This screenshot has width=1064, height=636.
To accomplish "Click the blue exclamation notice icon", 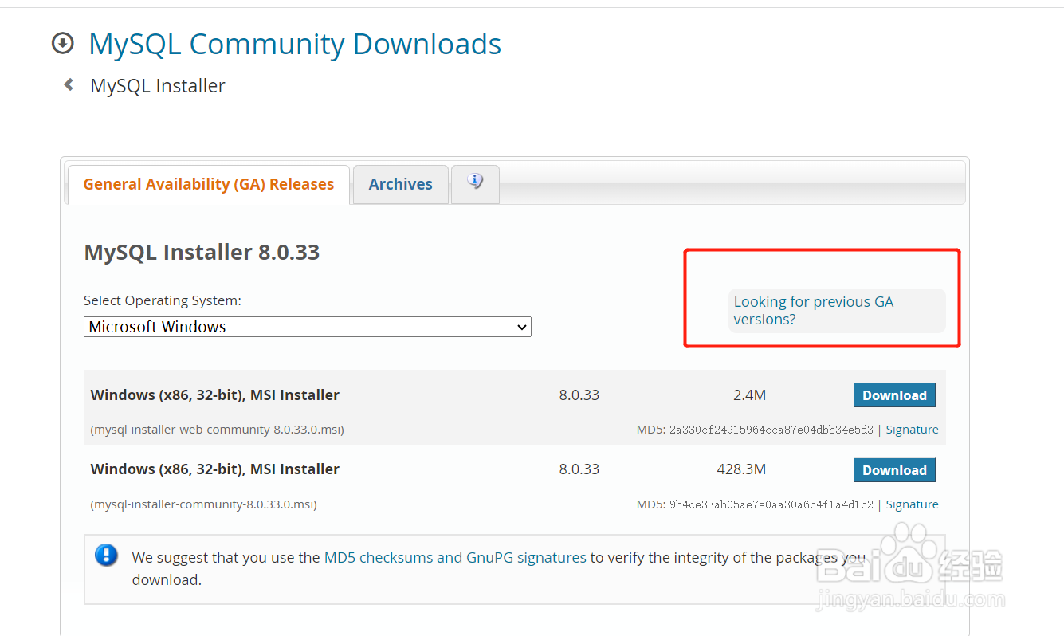I will [106, 556].
